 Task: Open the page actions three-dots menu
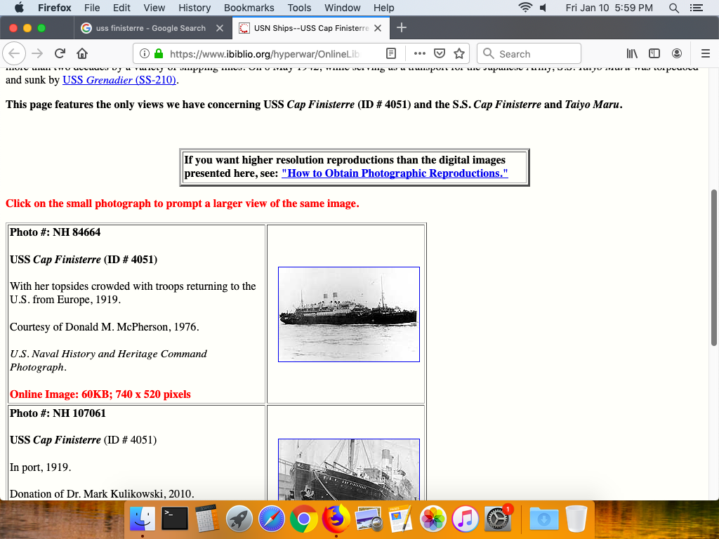coord(420,54)
